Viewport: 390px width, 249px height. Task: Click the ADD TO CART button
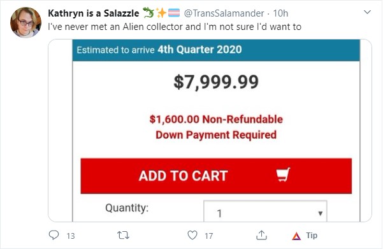tap(216, 176)
